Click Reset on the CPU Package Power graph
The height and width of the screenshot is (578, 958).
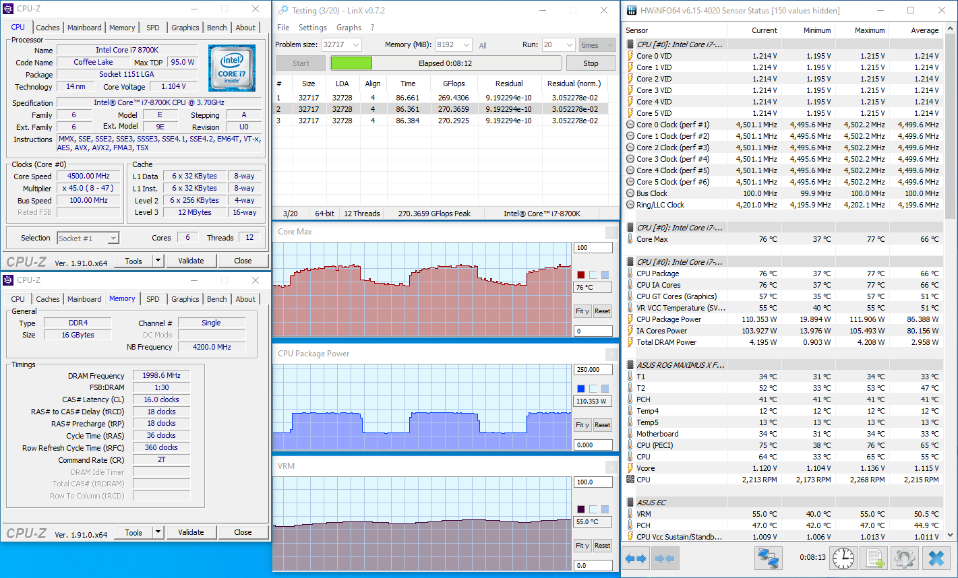[603, 425]
